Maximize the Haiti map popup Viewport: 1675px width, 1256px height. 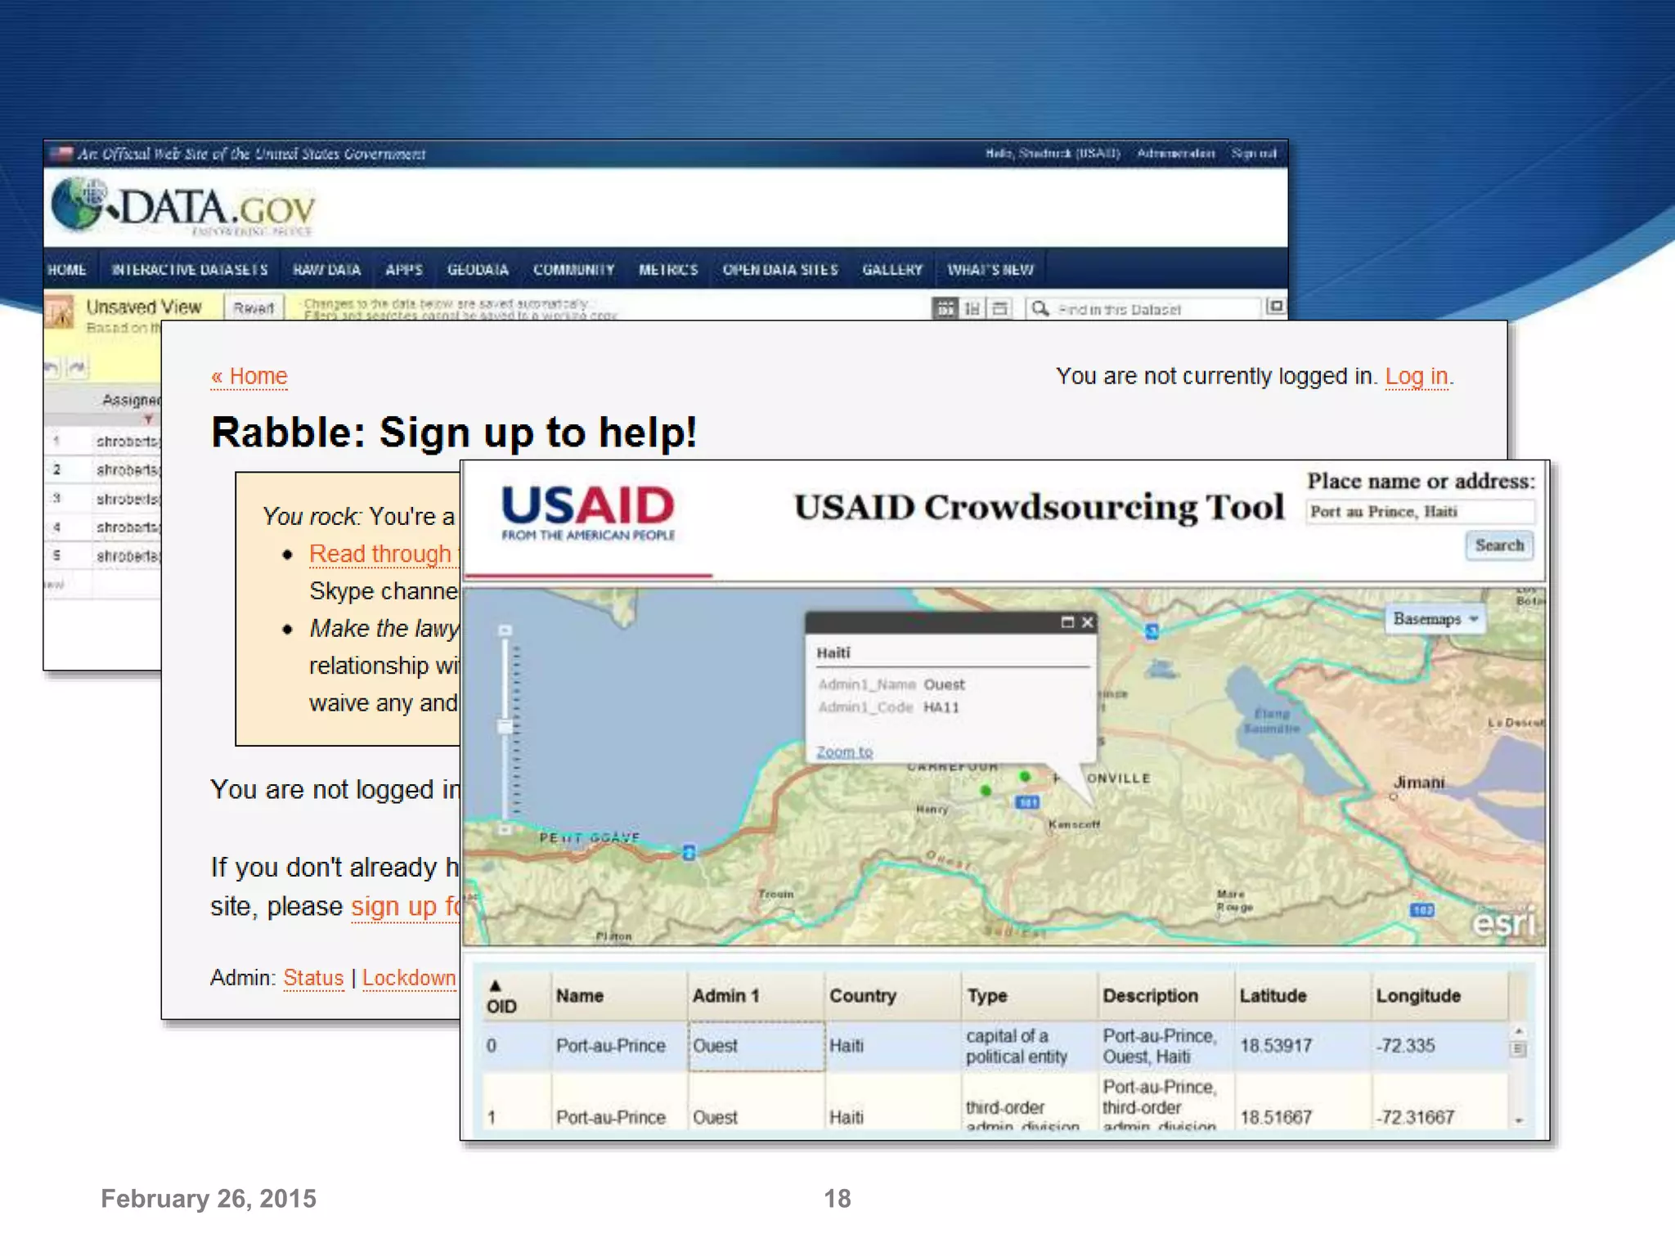tap(1067, 622)
